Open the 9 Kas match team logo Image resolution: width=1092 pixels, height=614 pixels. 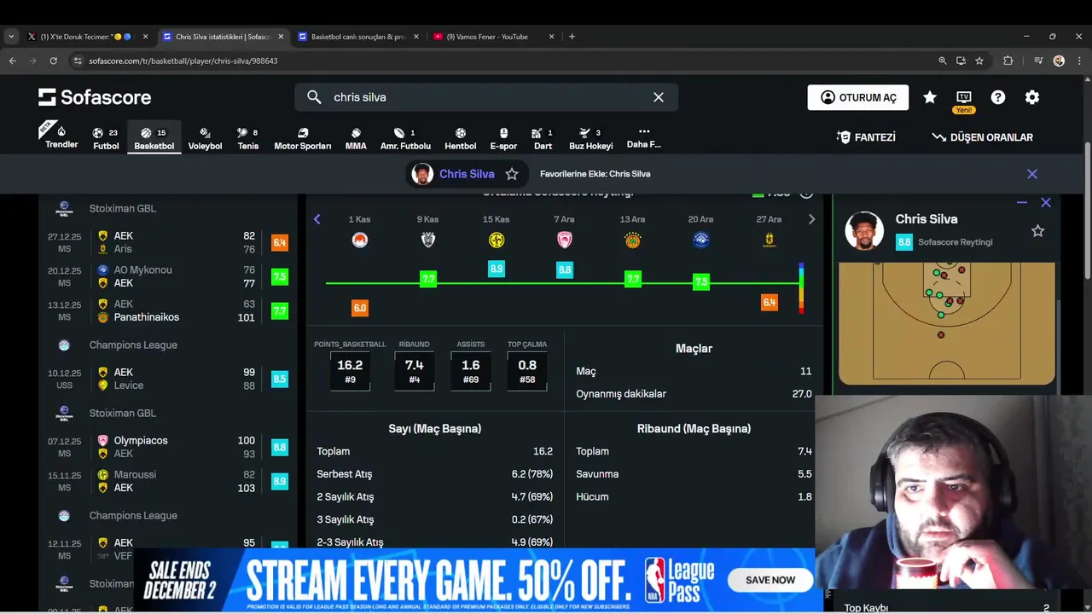pos(428,240)
